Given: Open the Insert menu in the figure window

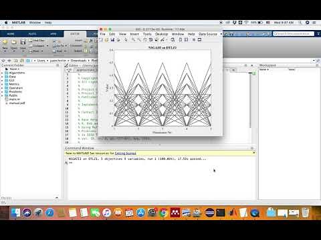Looking at the screenshot, I should click(134, 34).
